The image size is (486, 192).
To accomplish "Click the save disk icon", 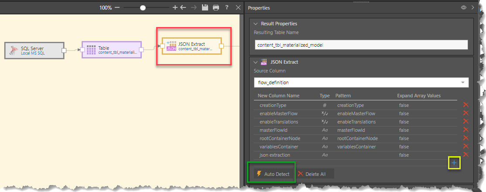I will tap(205, 8).
